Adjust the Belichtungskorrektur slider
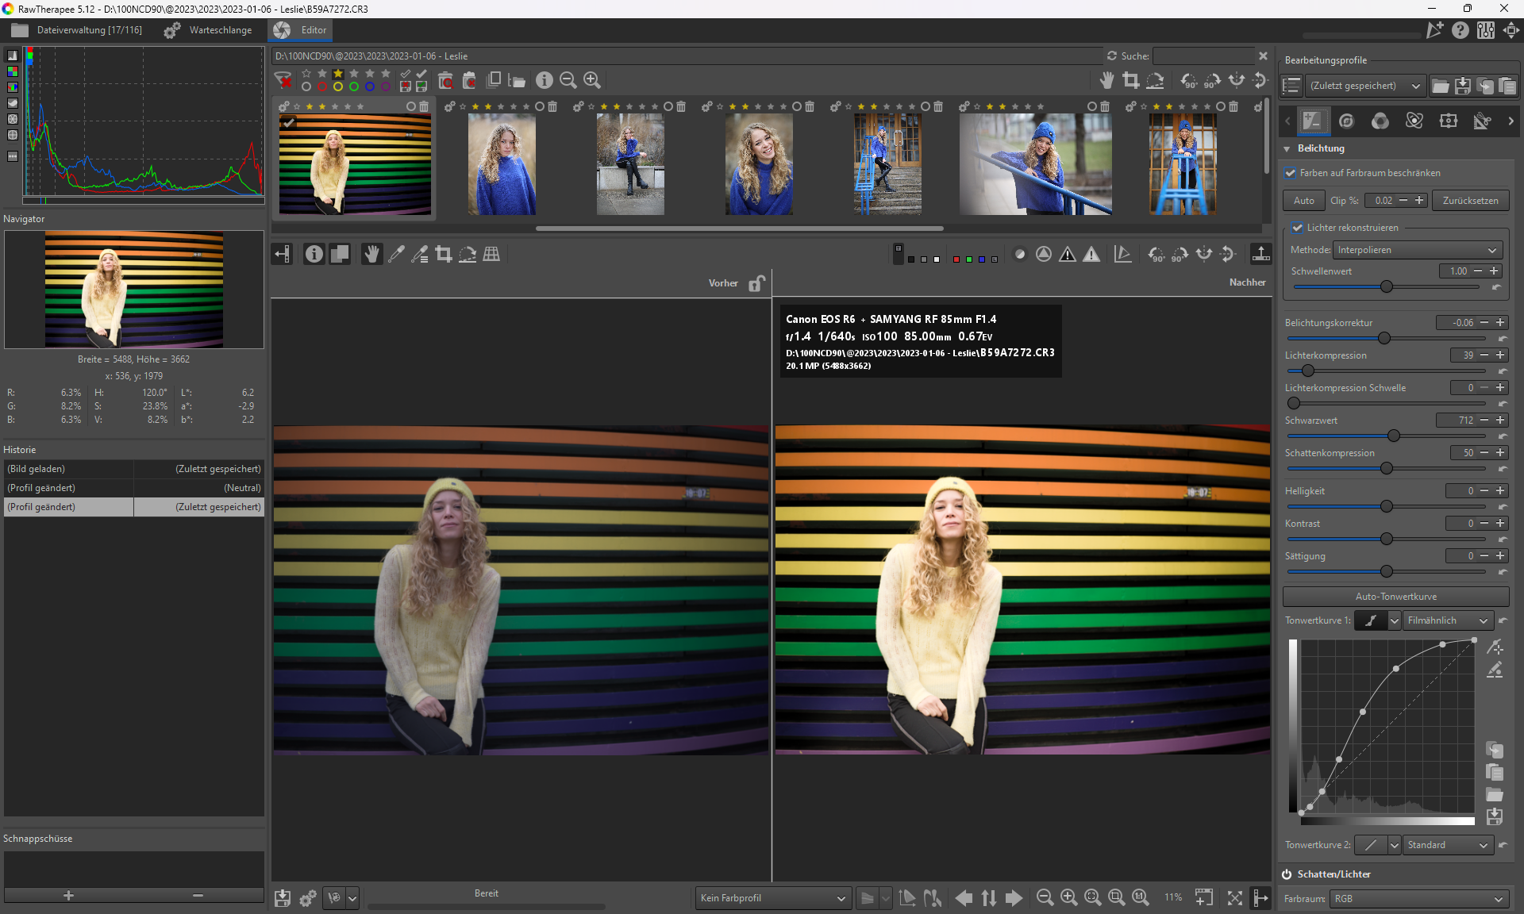This screenshot has width=1524, height=914. [1384, 338]
